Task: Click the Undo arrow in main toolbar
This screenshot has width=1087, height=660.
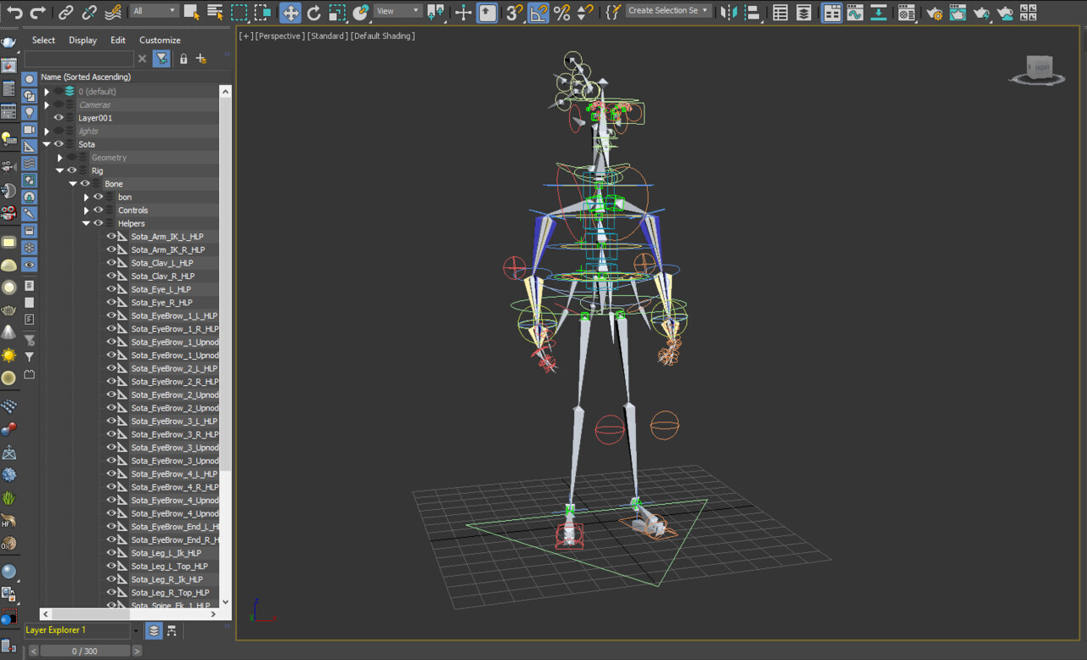Action: click(14, 13)
